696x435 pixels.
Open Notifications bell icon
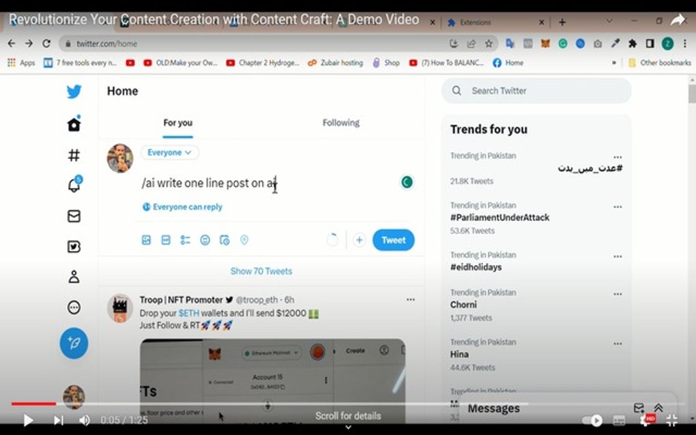tap(74, 184)
